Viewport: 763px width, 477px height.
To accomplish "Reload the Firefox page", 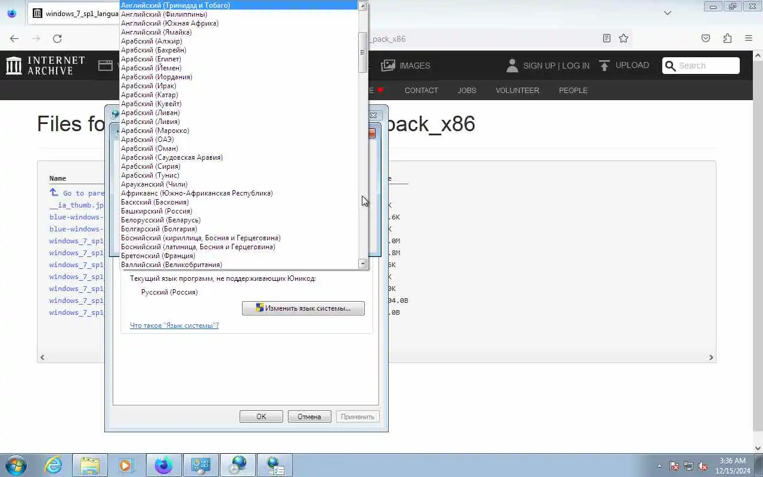I will point(57,38).
